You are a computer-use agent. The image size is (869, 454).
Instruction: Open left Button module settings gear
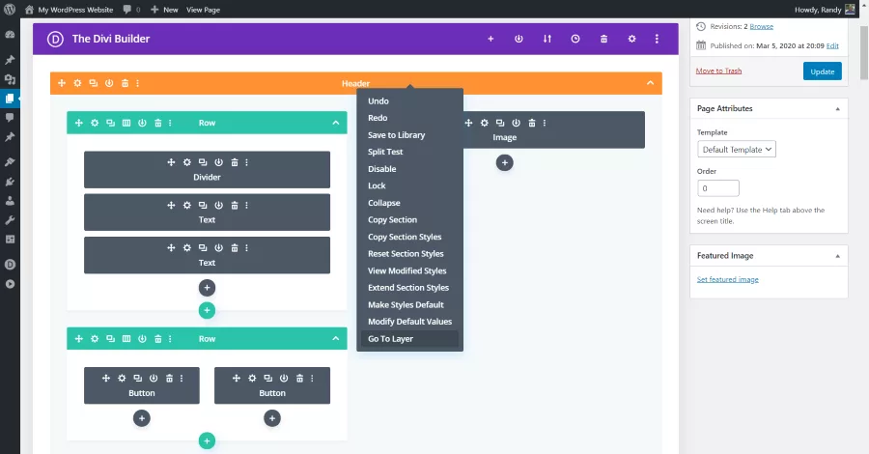pyautogui.click(x=122, y=378)
